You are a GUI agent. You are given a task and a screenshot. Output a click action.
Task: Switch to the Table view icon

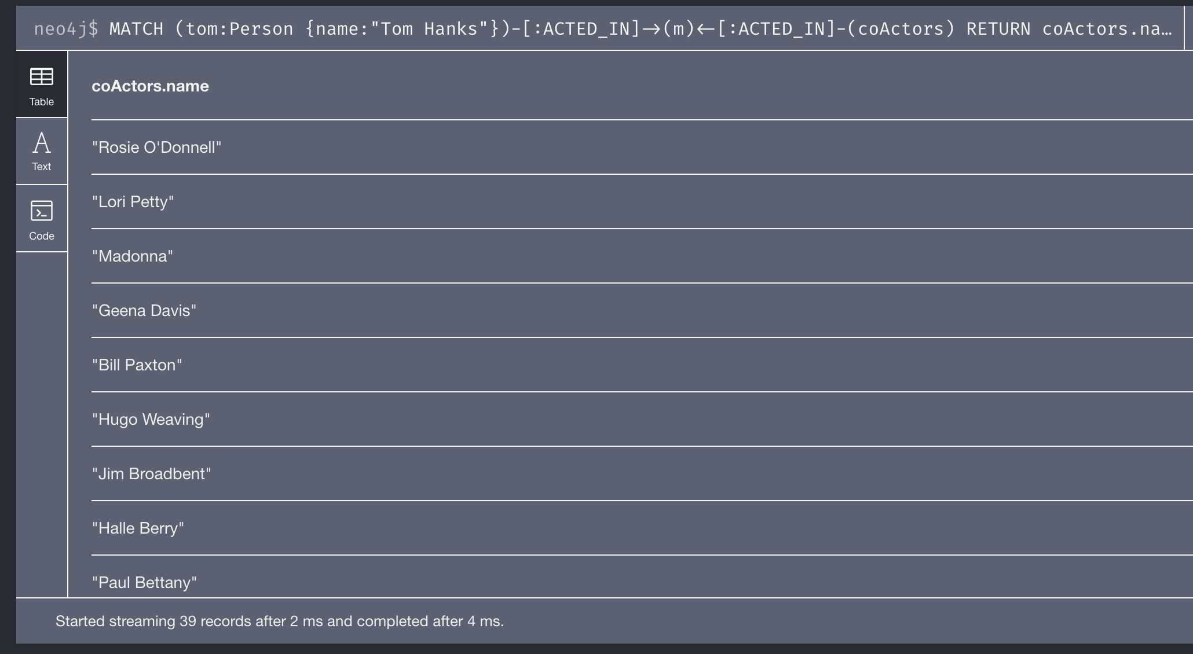pos(42,76)
